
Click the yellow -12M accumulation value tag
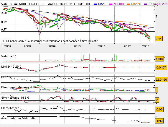click(159, 121)
